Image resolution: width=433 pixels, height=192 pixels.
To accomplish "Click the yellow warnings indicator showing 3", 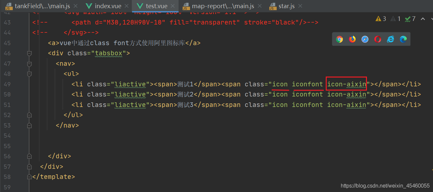I will (x=381, y=19).
